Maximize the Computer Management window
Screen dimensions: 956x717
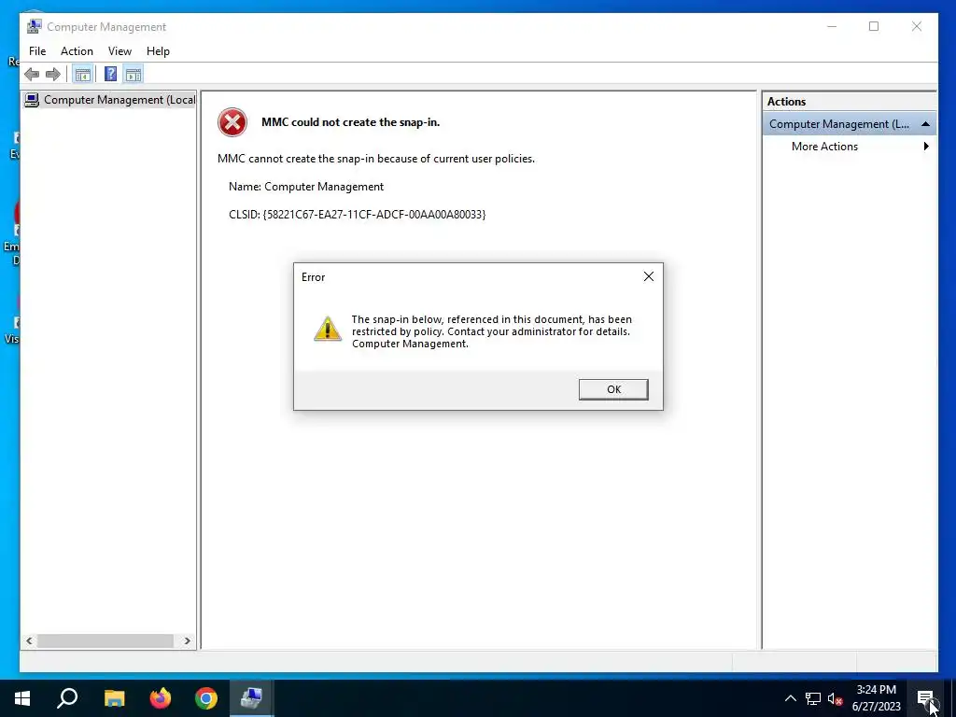pyautogui.click(x=874, y=26)
